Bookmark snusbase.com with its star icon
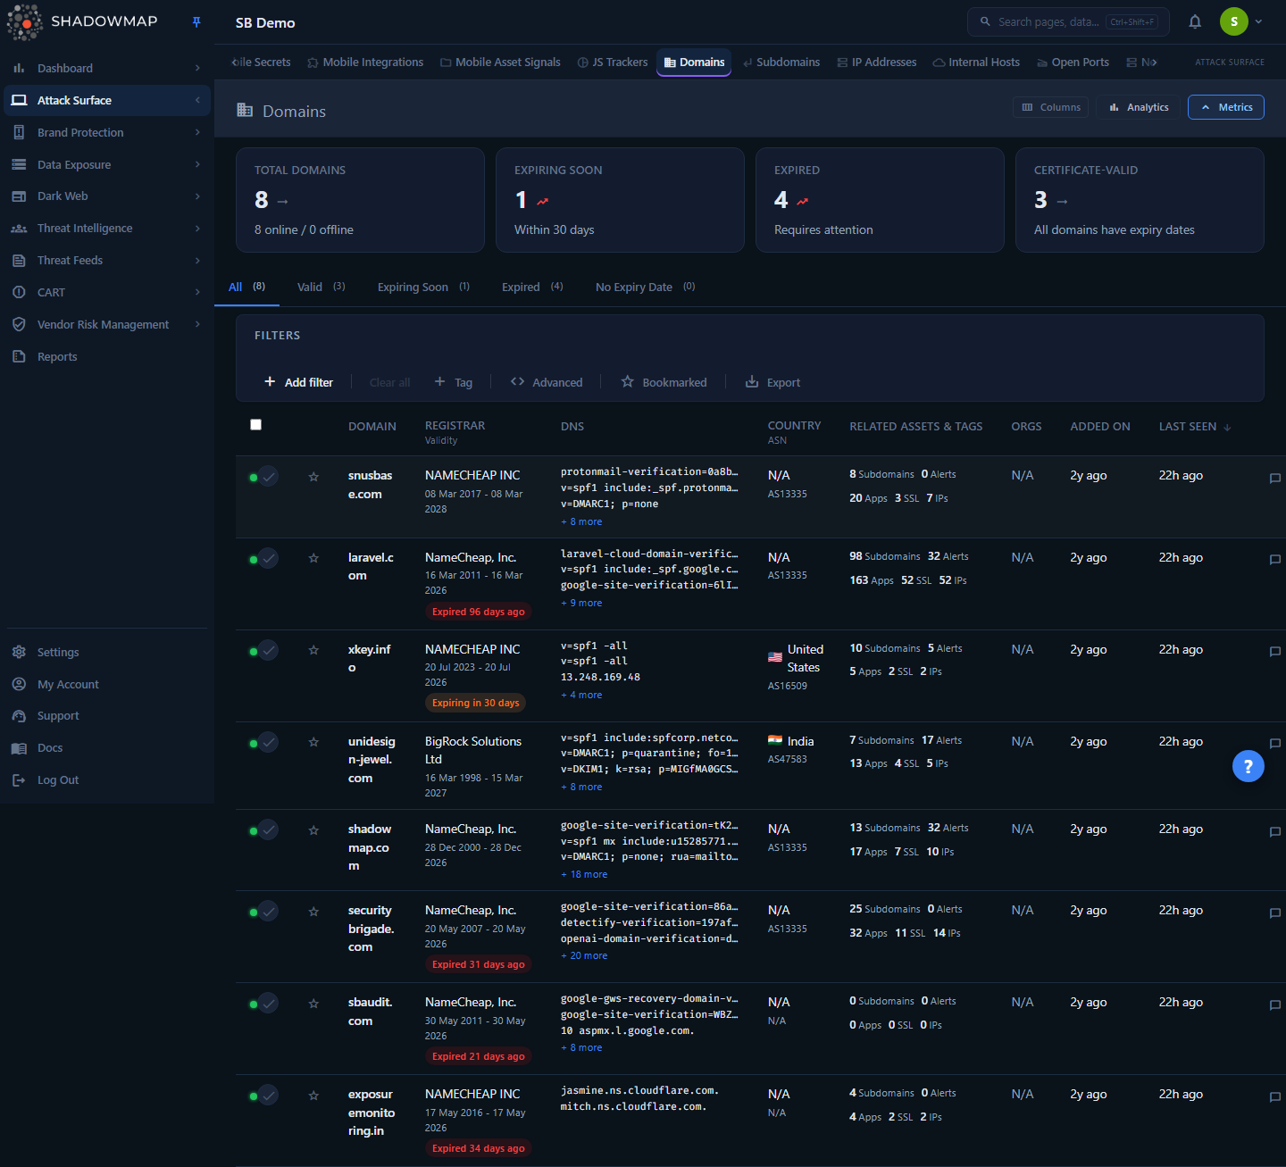 [313, 477]
